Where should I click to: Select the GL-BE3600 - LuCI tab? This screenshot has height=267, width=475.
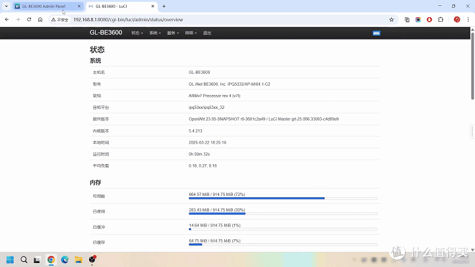point(121,6)
